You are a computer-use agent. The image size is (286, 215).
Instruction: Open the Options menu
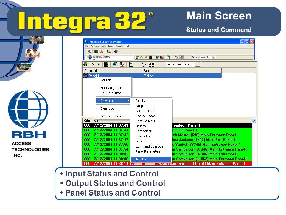(95, 46)
